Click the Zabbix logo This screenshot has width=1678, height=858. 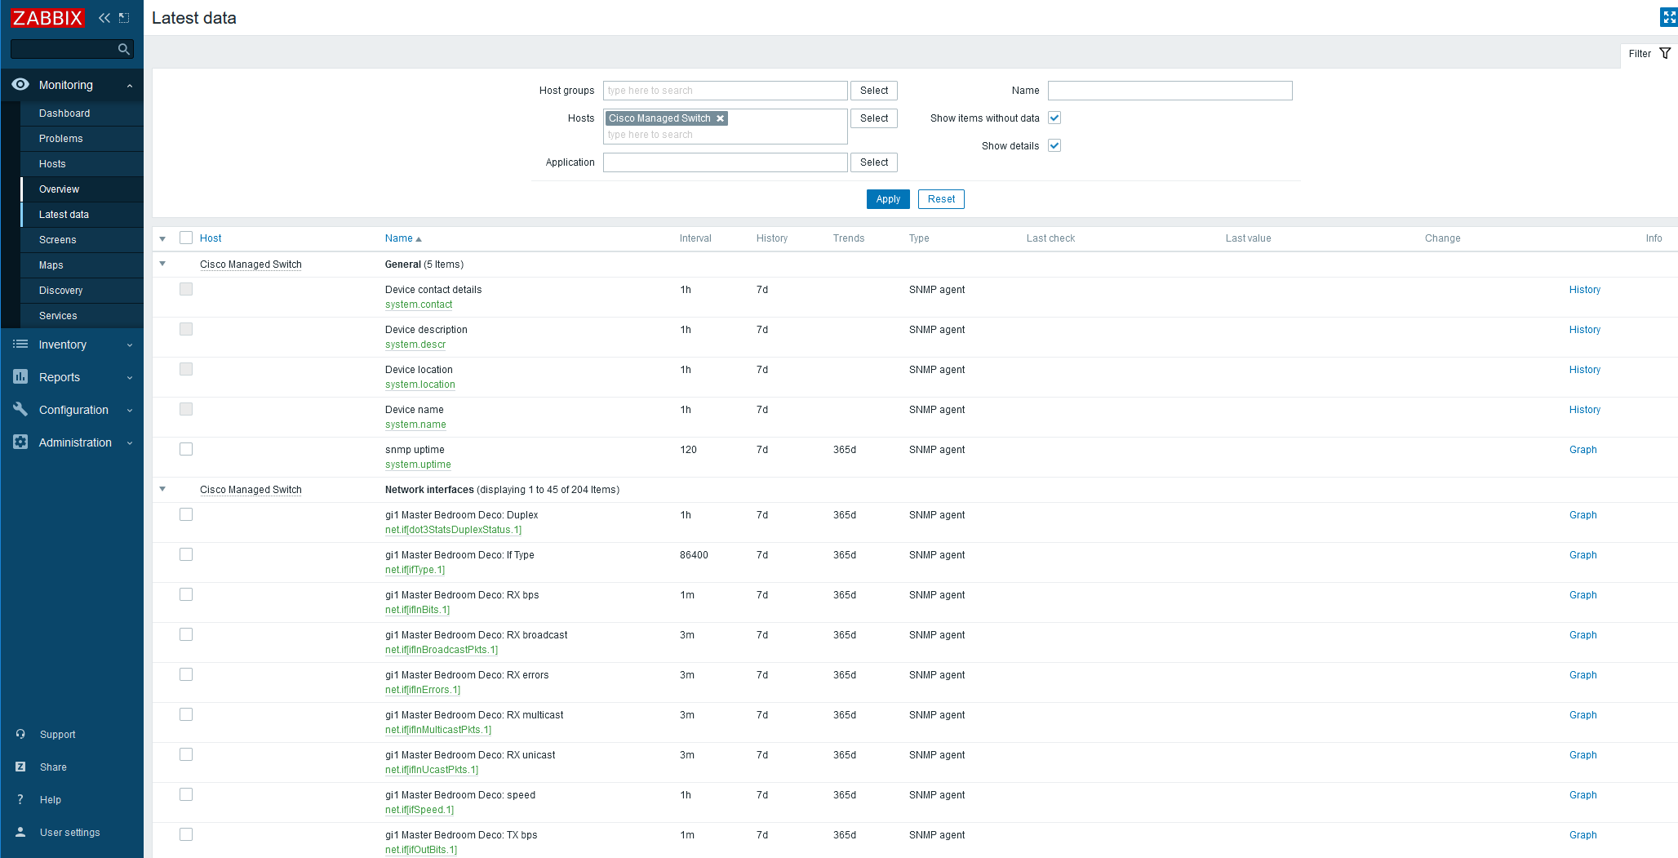click(x=47, y=18)
